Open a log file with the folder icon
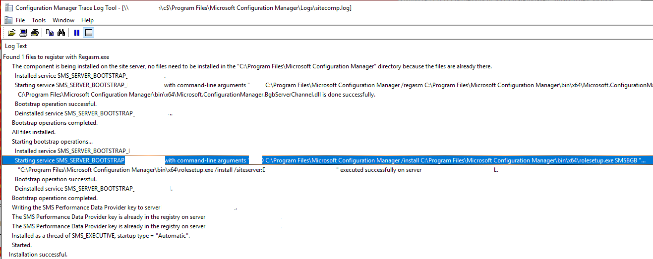The width and height of the screenshot is (653, 259). click(11, 33)
